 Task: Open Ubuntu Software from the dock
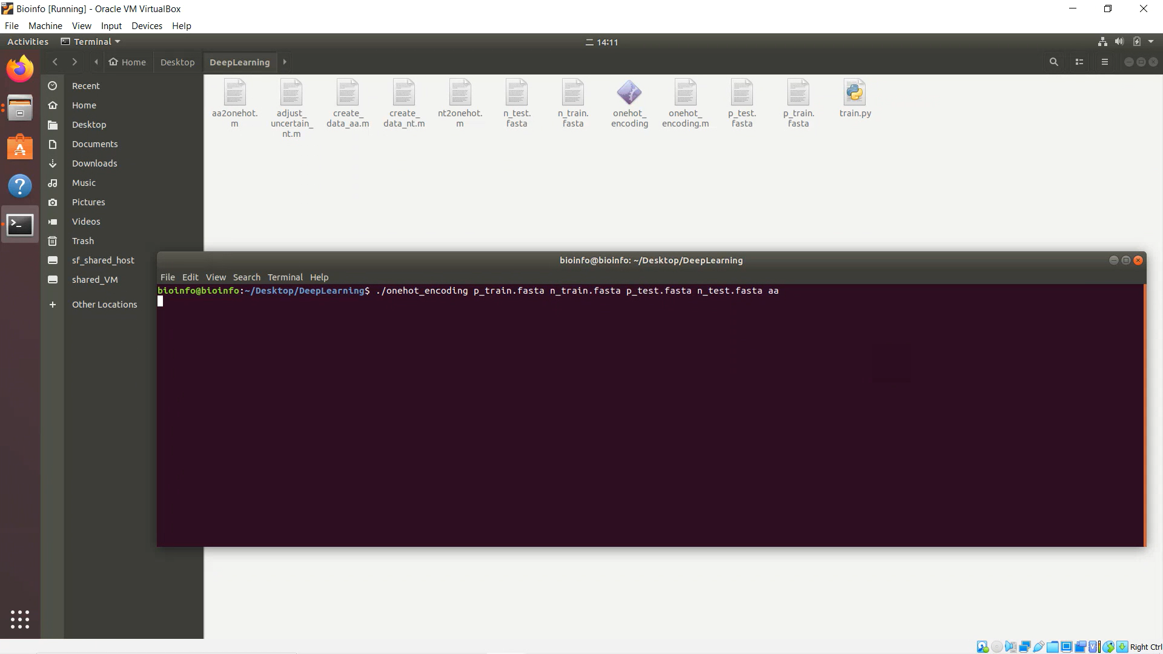(20, 147)
